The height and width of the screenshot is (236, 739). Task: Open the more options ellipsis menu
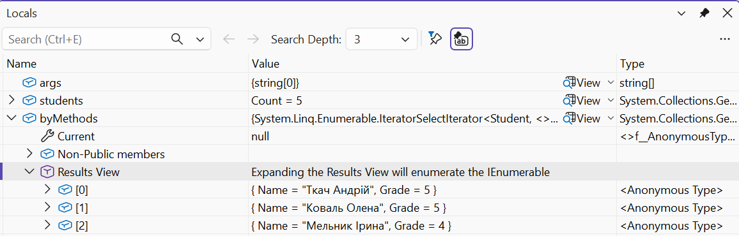tap(725, 40)
